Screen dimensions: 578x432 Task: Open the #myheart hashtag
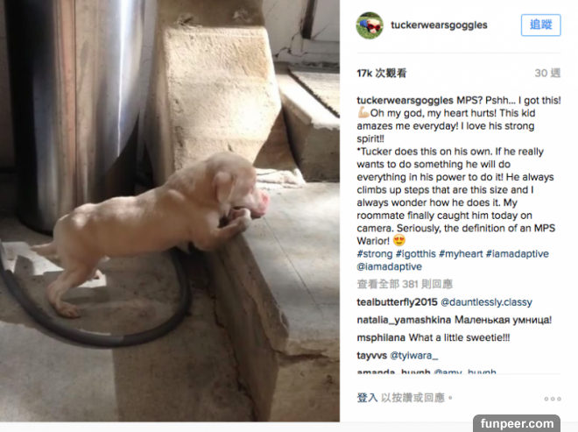click(461, 254)
